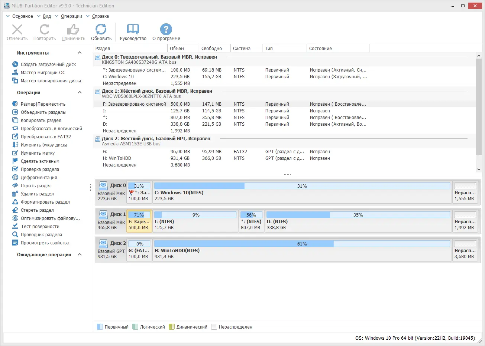Open the Справка menu
Image resolution: width=485 pixels, height=346 pixels.
(x=100, y=16)
